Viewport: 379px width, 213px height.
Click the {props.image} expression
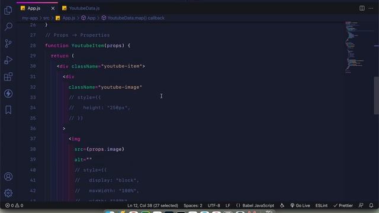coord(105,149)
